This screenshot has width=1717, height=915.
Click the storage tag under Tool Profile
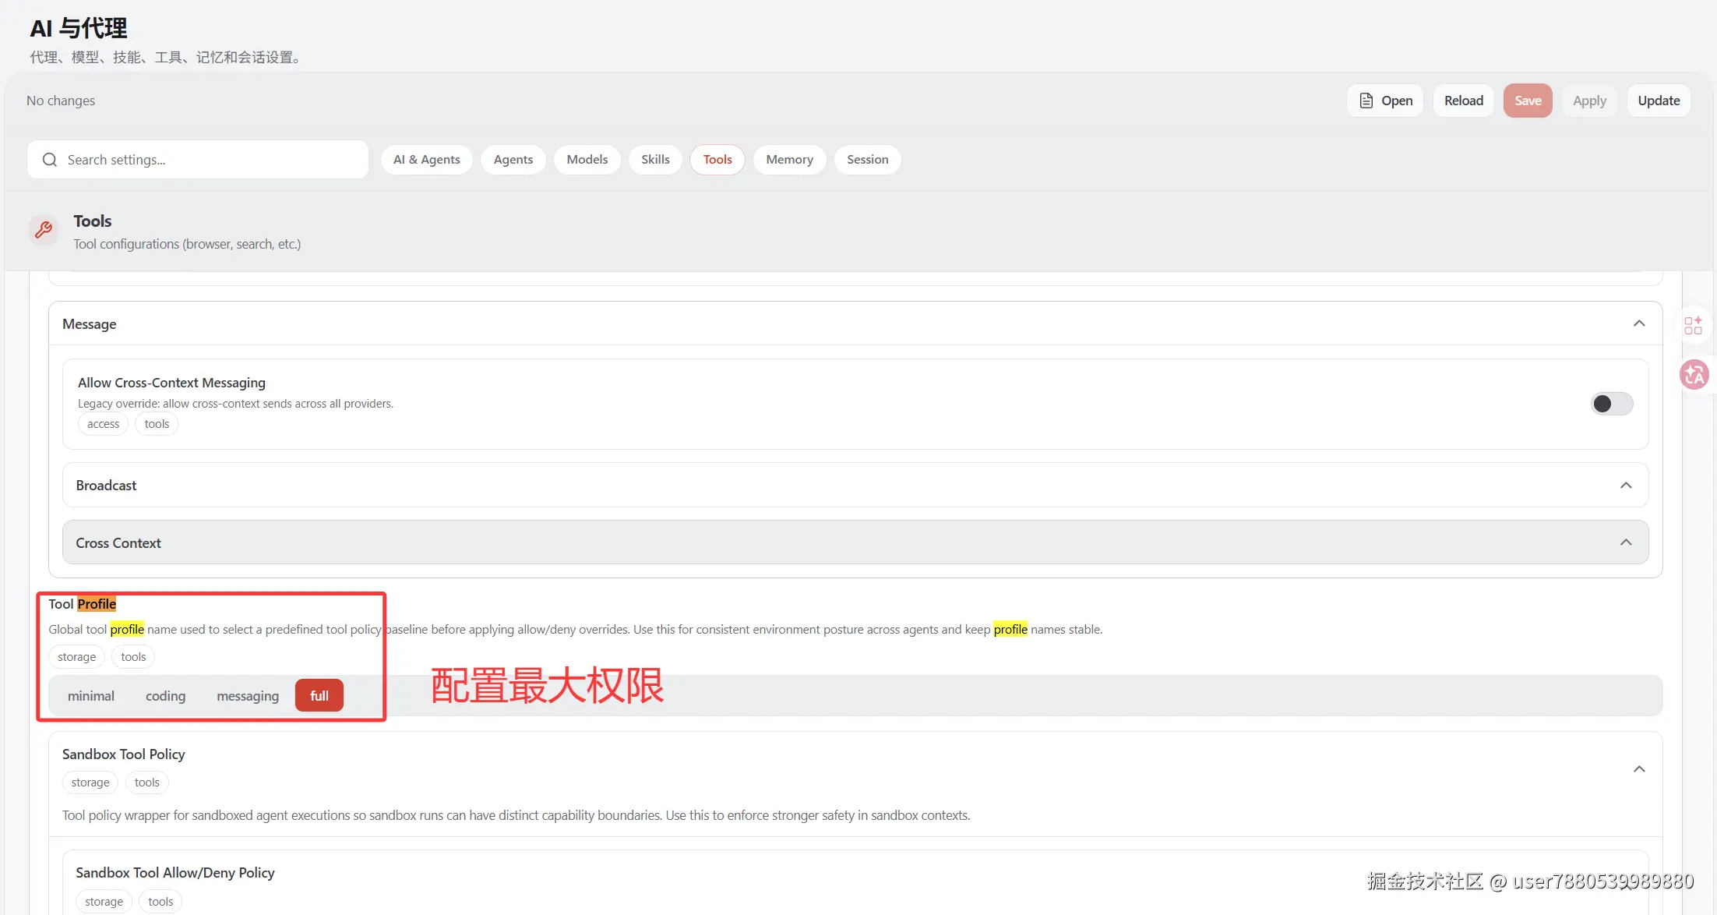[76, 657]
